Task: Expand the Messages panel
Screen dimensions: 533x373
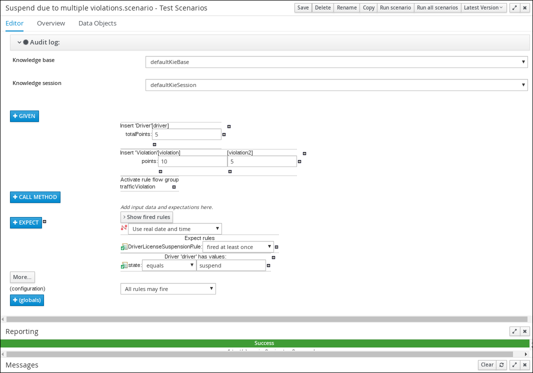Action: tap(514, 365)
